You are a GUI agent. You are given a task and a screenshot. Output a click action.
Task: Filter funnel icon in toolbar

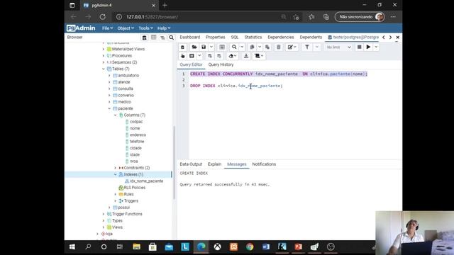tap(307, 47)
